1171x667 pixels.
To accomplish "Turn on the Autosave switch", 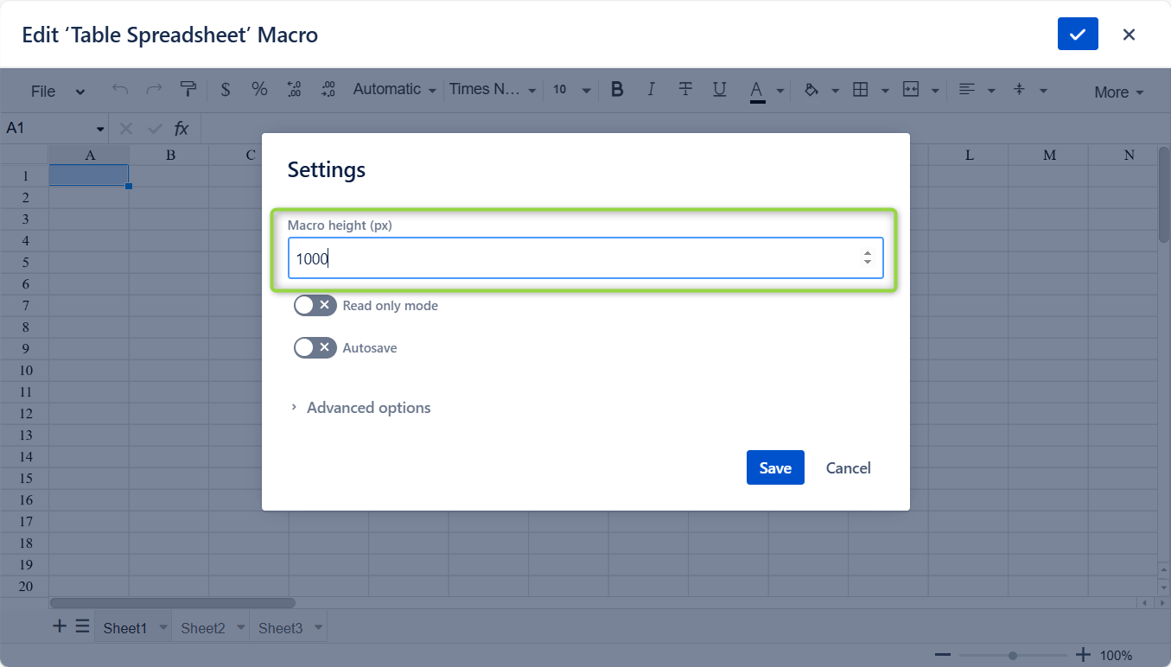I will coord(315,347).
